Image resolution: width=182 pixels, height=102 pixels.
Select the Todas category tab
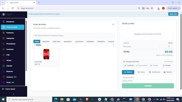37,41
